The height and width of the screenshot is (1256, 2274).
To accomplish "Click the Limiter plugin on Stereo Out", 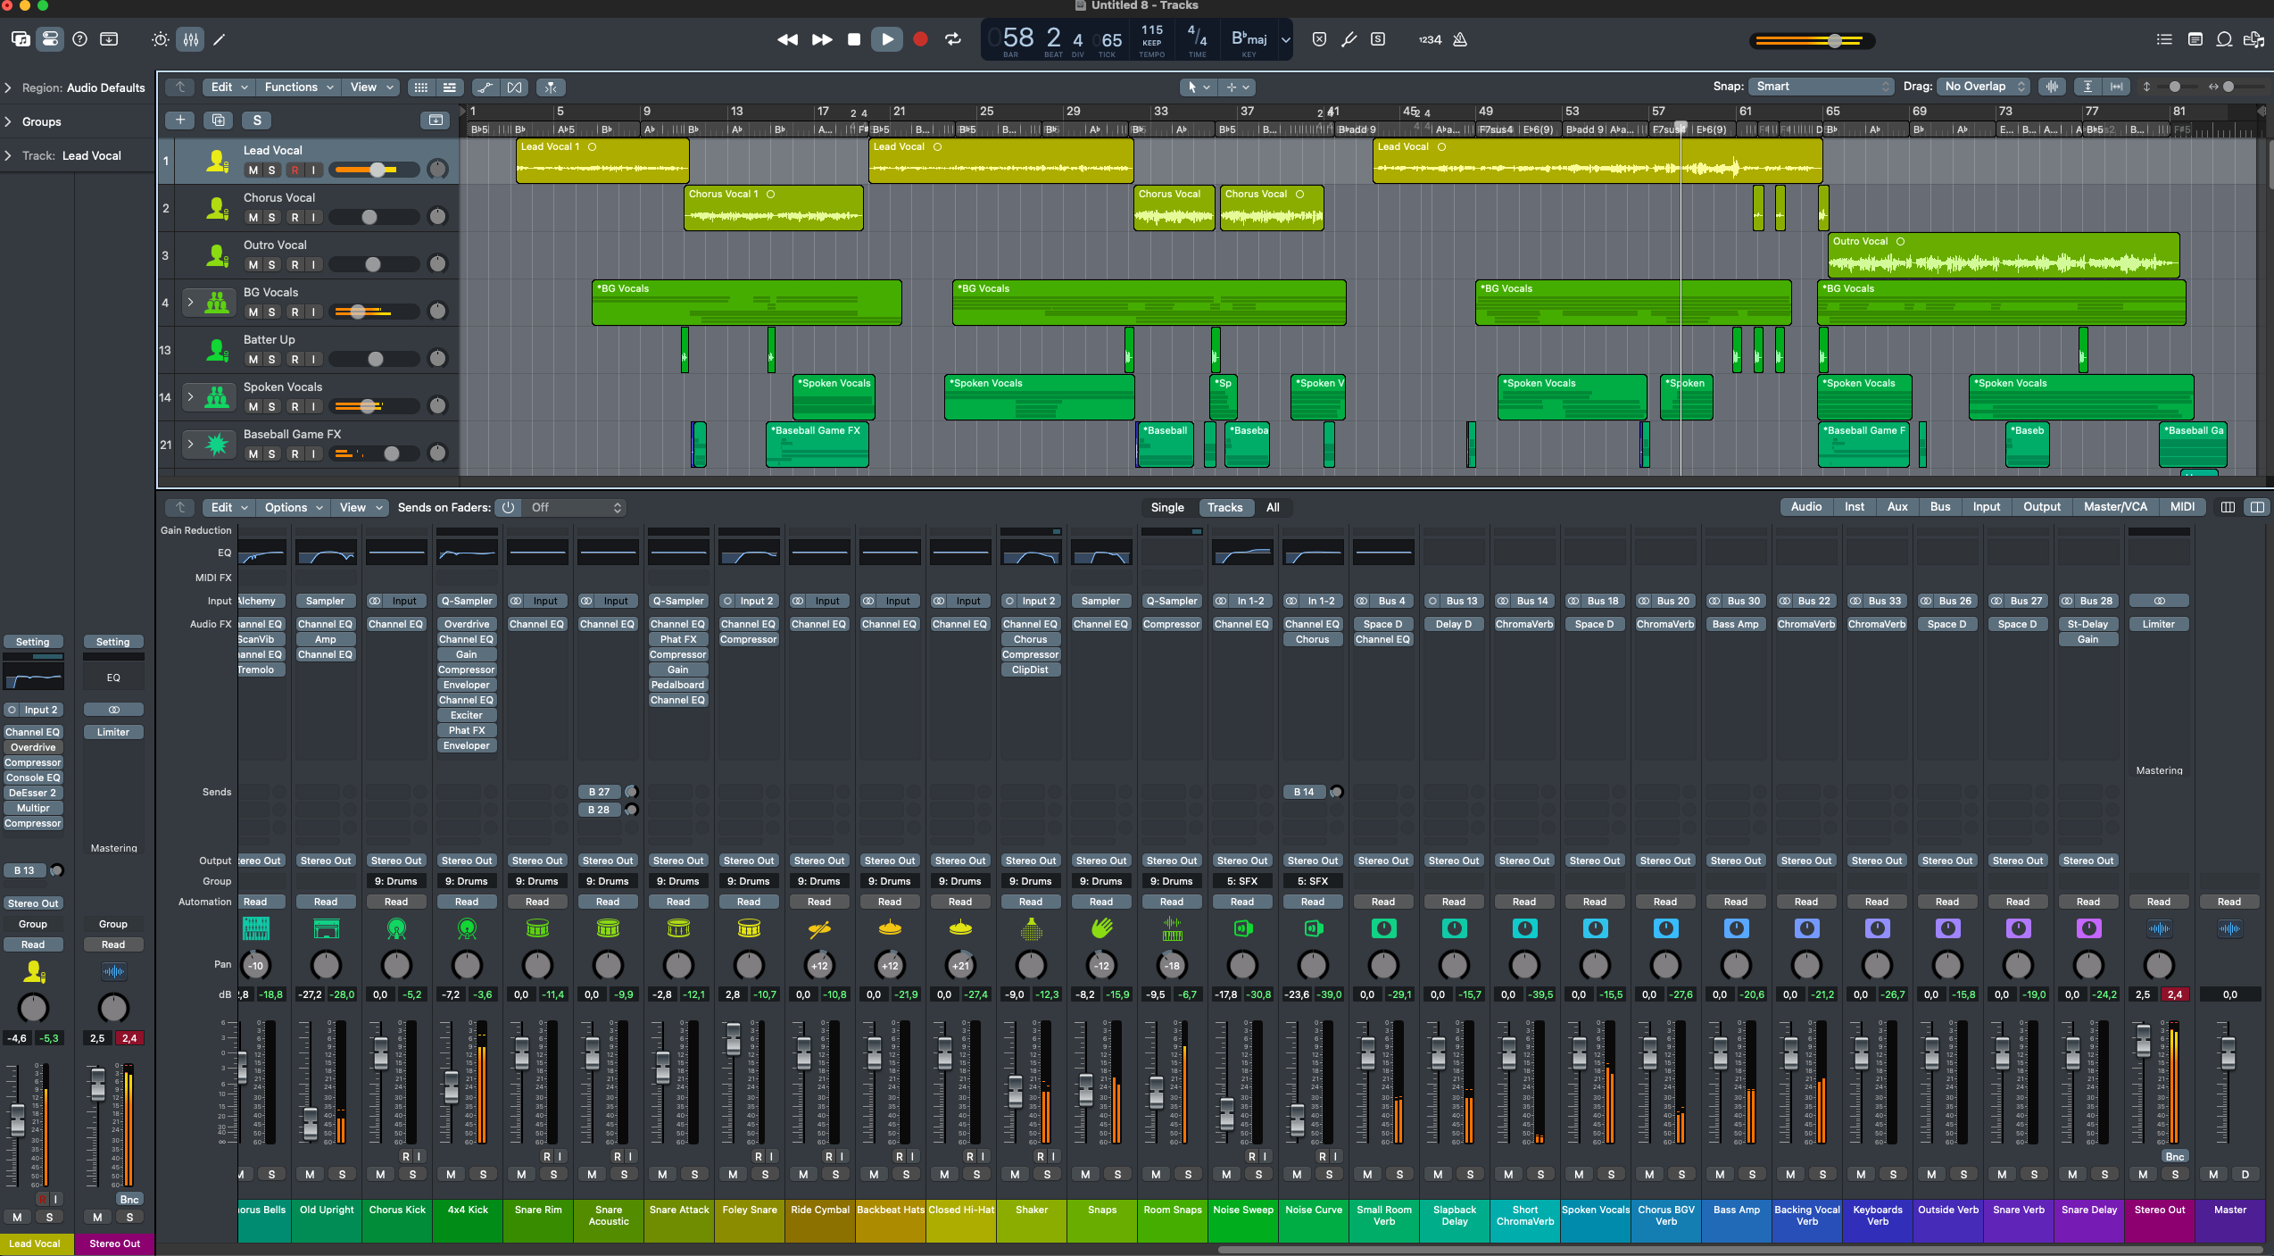I will [2158, 624].
